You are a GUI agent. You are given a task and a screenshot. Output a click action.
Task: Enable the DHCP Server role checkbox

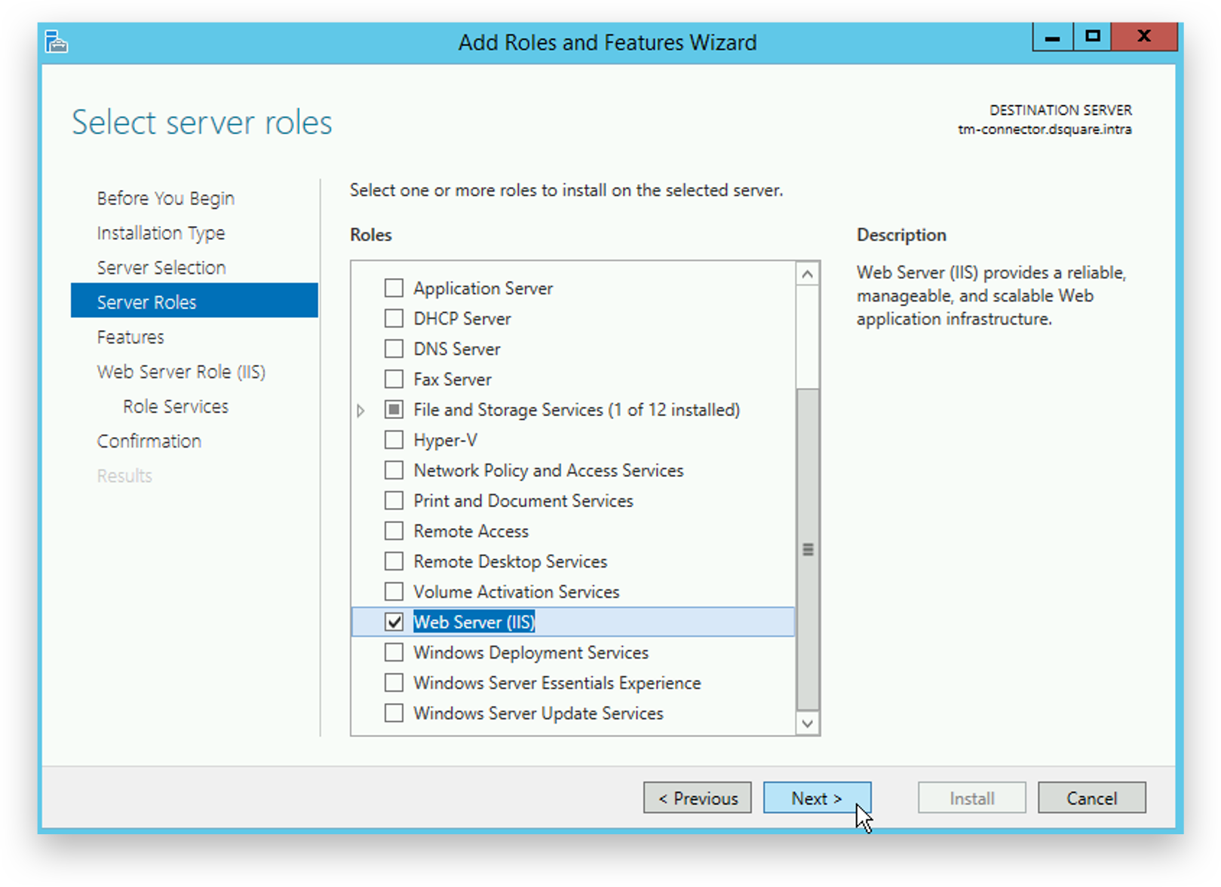[x=394, y=319]
